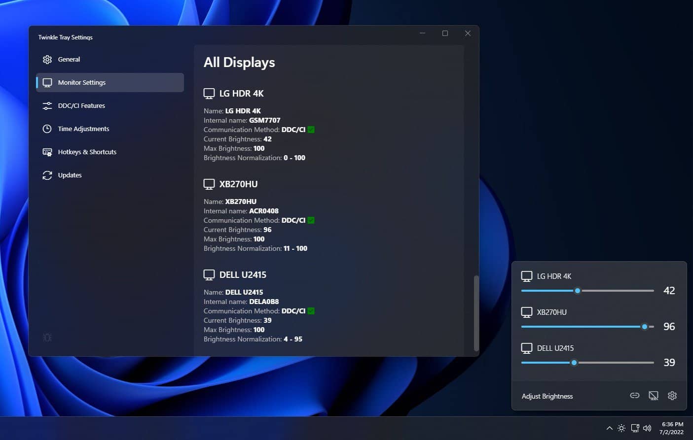Click the turn off displays icon

[x=654, y=396]
